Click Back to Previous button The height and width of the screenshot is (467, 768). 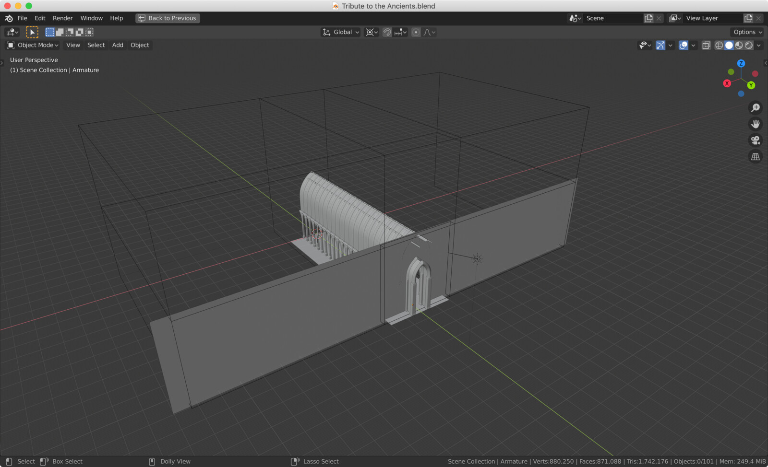168,18
